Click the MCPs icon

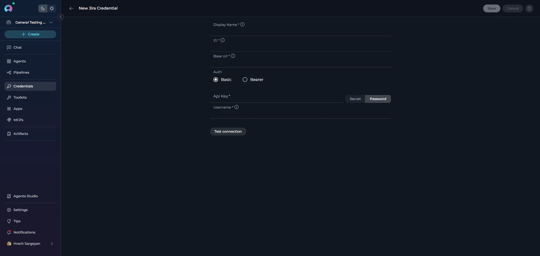coord(9,120)
